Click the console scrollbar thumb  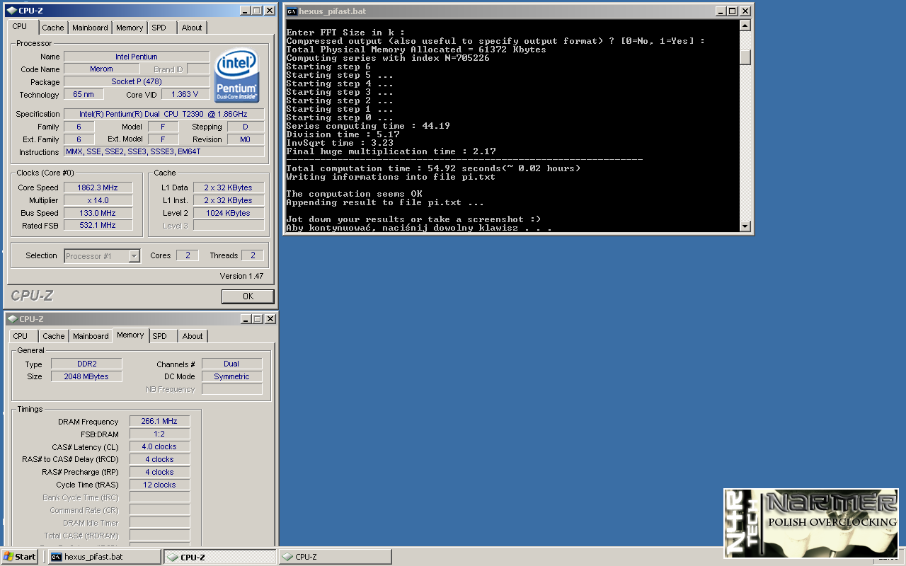pyautogui.click(x=745, y=57)
